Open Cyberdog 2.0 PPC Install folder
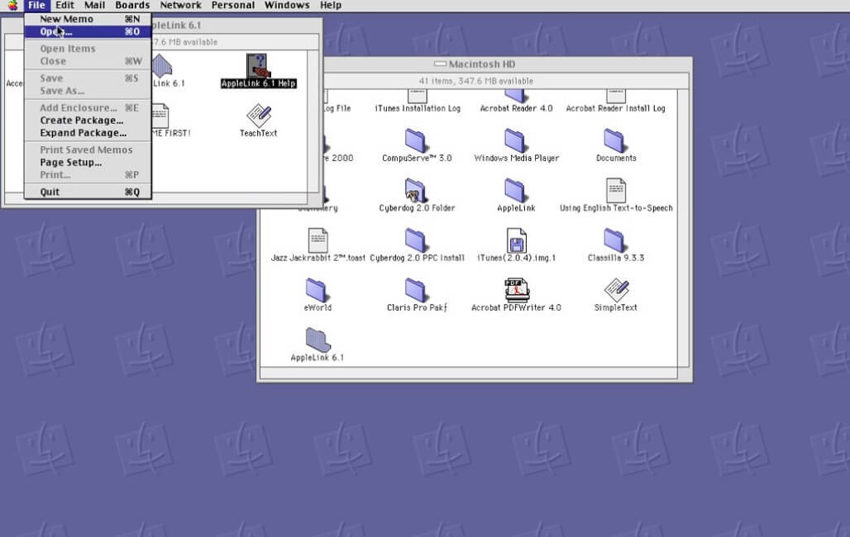The width and height of the screenshot is (850, 537). tap(416, 240)
